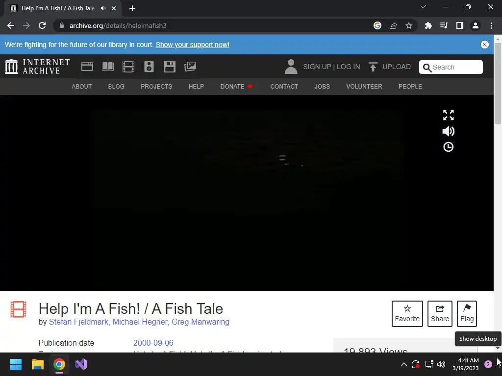Click the Internet Archive logo
The height and width of the screenshot is (376, 502).
pos(37,67)
